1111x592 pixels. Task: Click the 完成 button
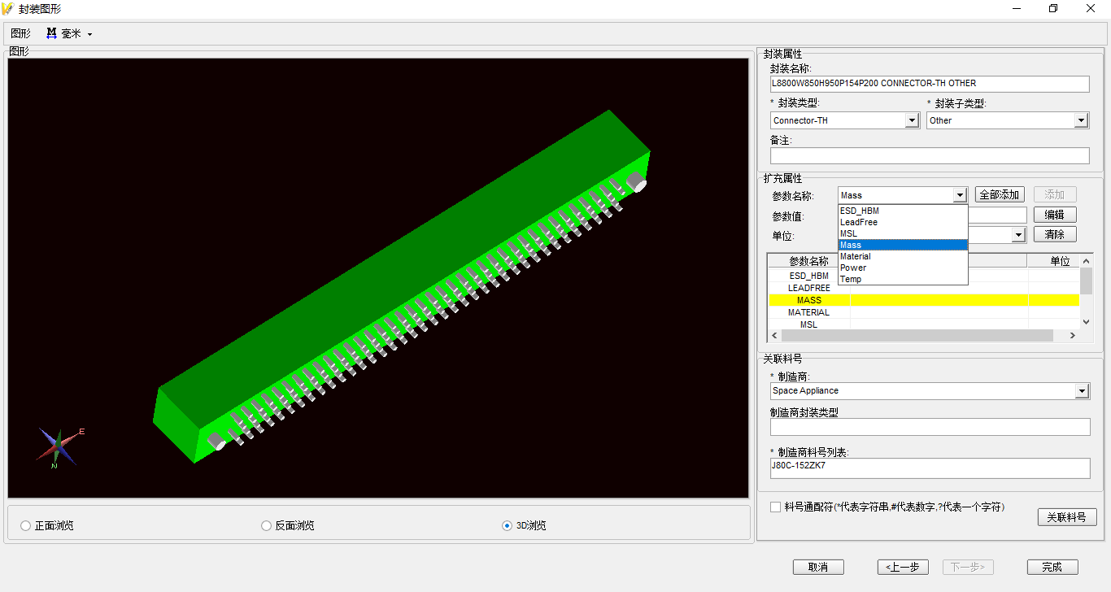[1052, 567]
